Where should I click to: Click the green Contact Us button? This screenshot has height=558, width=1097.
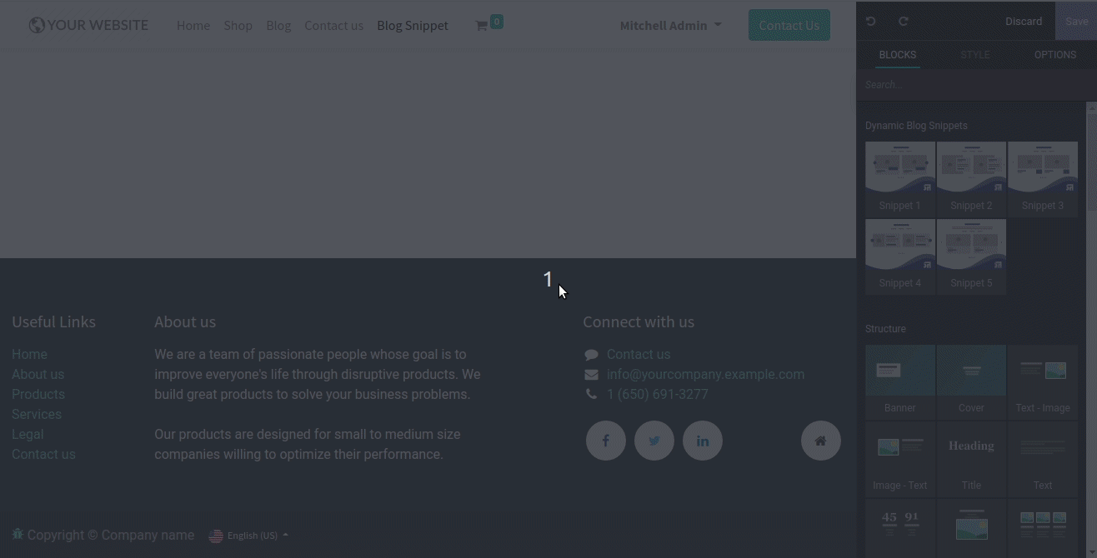click(x=789, y=25)
